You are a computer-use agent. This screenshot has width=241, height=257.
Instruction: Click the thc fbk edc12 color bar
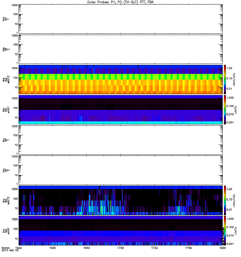pyautogui.click(x=225, y=200)
